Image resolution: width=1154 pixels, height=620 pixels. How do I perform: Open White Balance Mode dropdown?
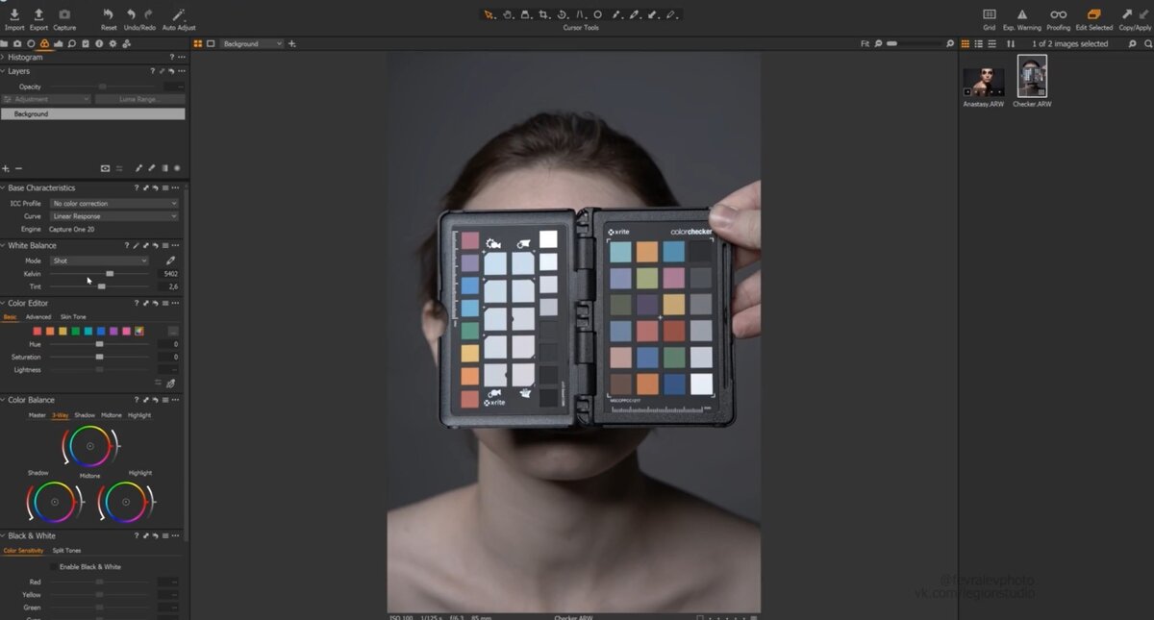point(100,260)
